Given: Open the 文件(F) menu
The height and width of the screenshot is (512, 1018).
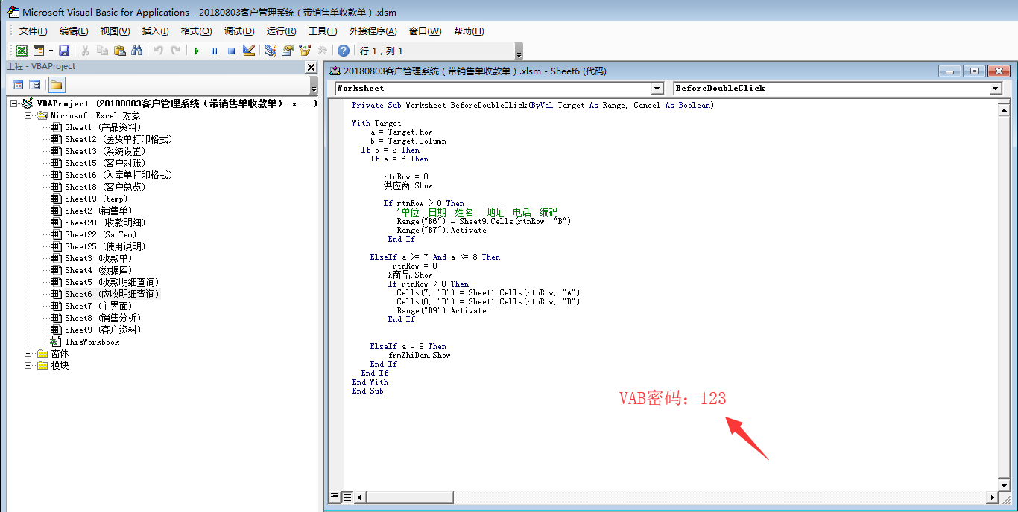Looking at the screenshot, I should [33, 31].
